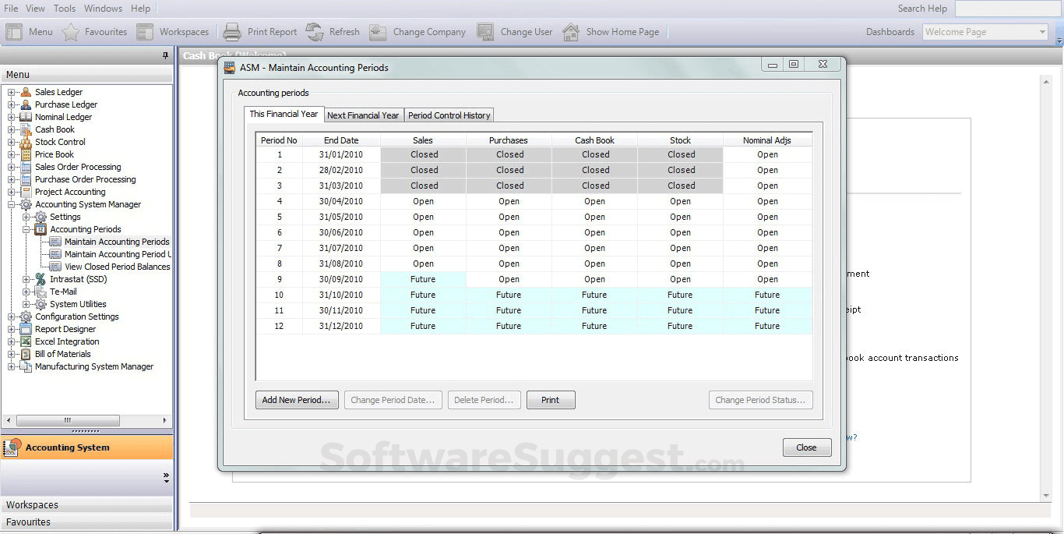1064x534 pixels.
Task: Click the Refresh arrows icon
Action: [x=315, y=32]
